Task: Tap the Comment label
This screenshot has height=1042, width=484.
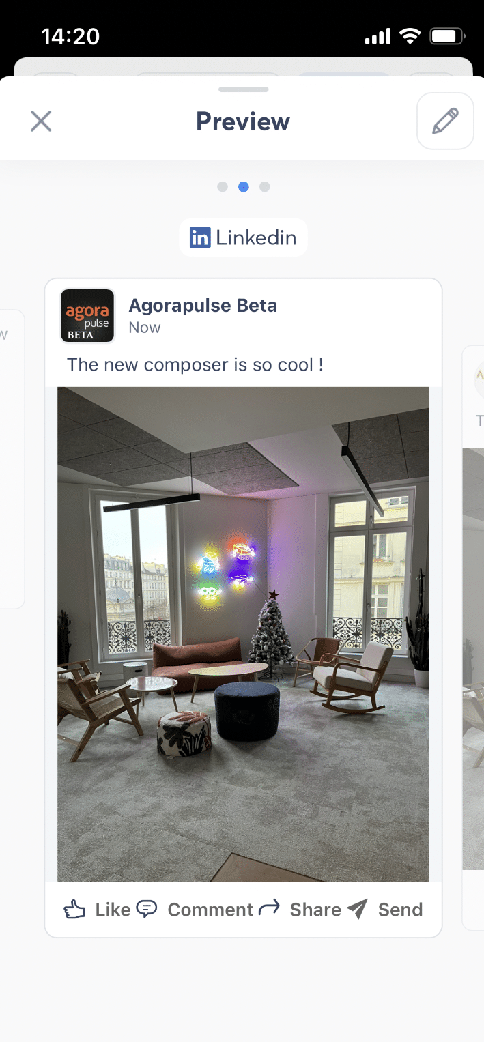Action: pyautogui.click(x=210, y=910)
